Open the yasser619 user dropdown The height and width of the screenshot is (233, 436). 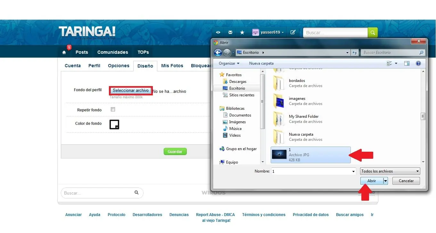click(x=283, y=33)
